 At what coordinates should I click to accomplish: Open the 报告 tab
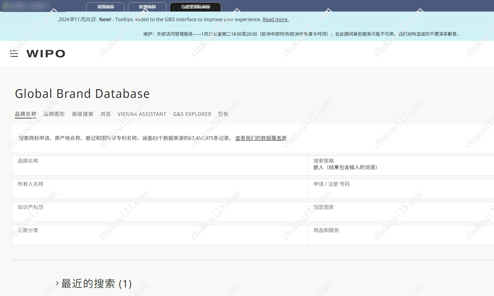click(x=223, y=114)
